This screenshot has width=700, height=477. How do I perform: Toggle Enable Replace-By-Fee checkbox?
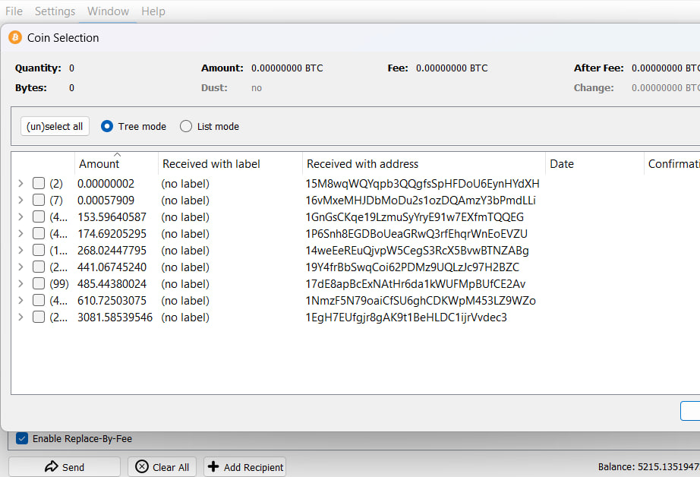(x=22, y=438)
